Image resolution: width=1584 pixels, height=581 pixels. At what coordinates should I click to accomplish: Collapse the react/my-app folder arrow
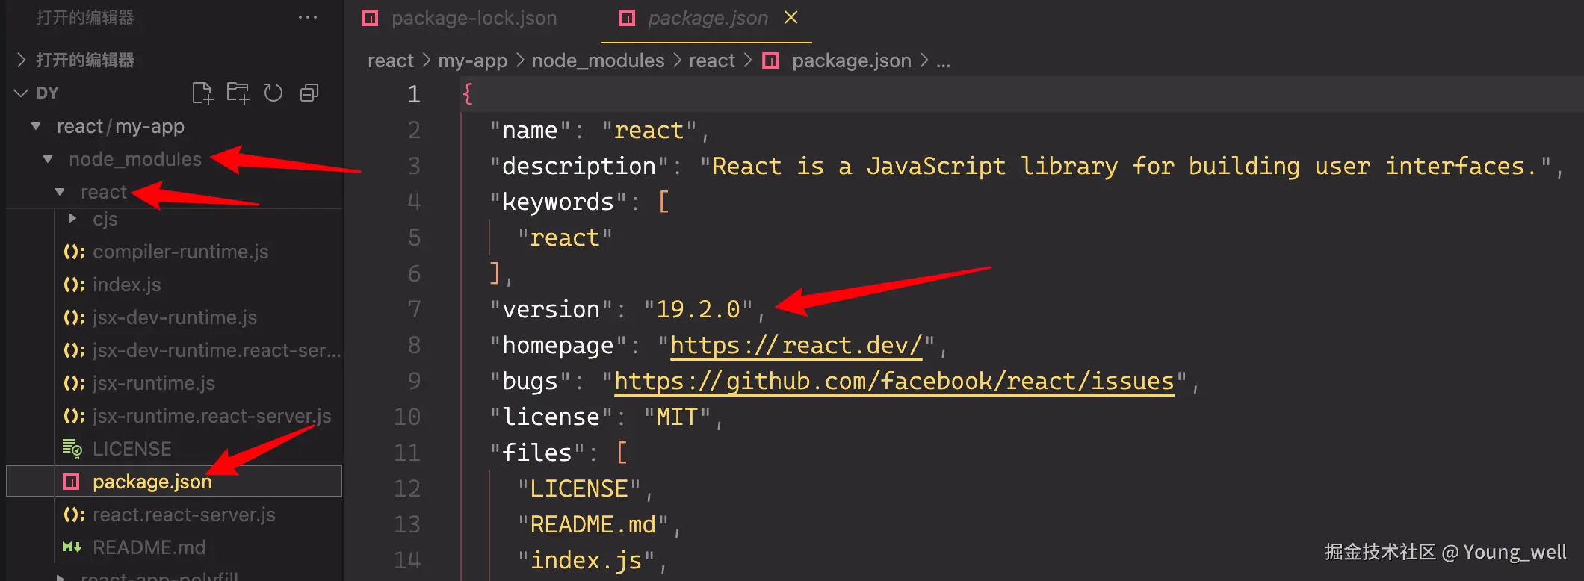36,126
